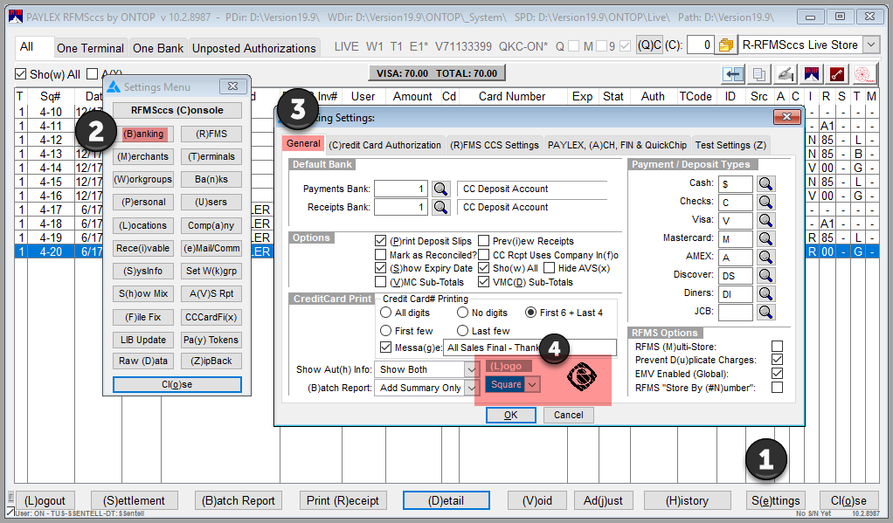The image size is (893, 523).
Task: Switch to (R)FMS CCS Settings tab
Action: tap(495, 145)
